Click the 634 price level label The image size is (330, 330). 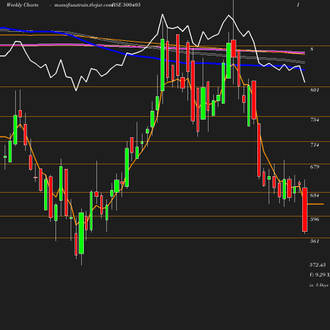point(314,195)
